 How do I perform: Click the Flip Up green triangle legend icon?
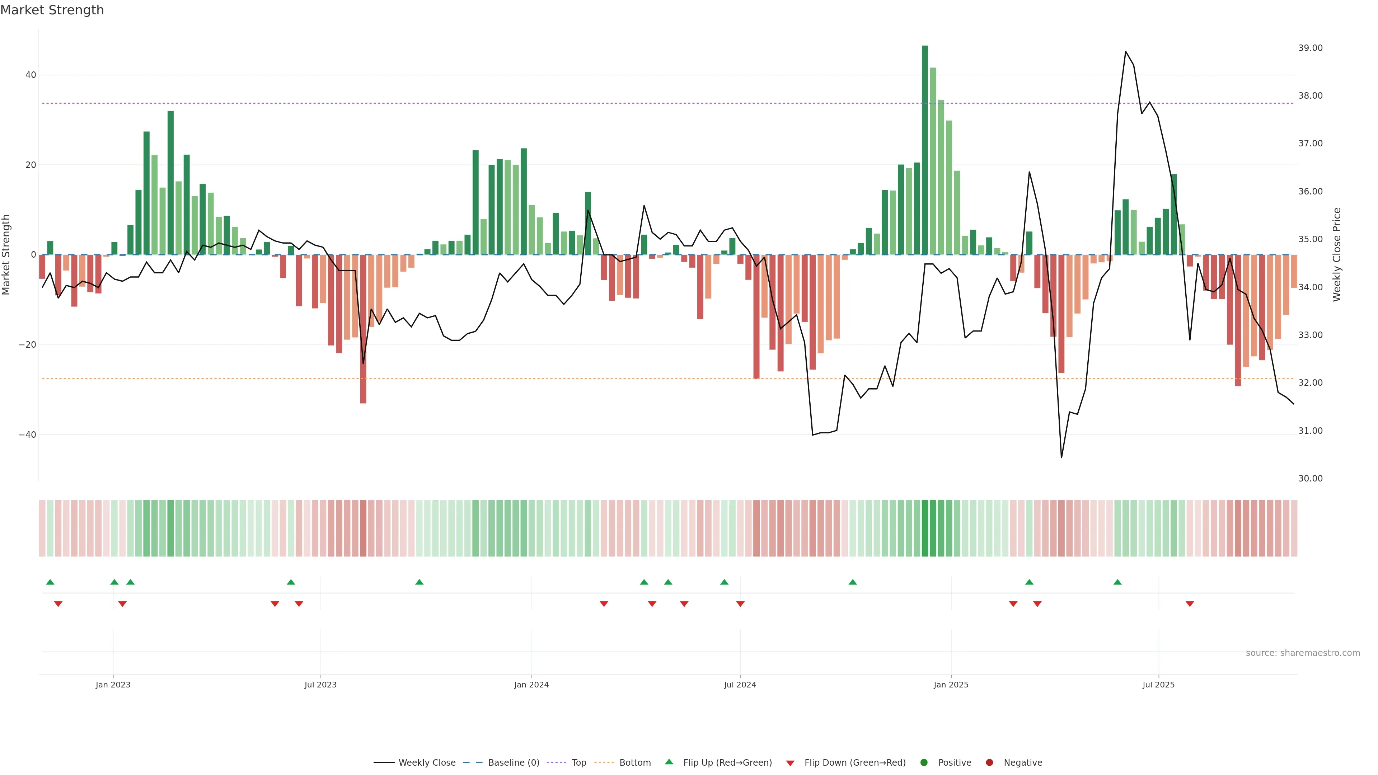coord(669,762)
